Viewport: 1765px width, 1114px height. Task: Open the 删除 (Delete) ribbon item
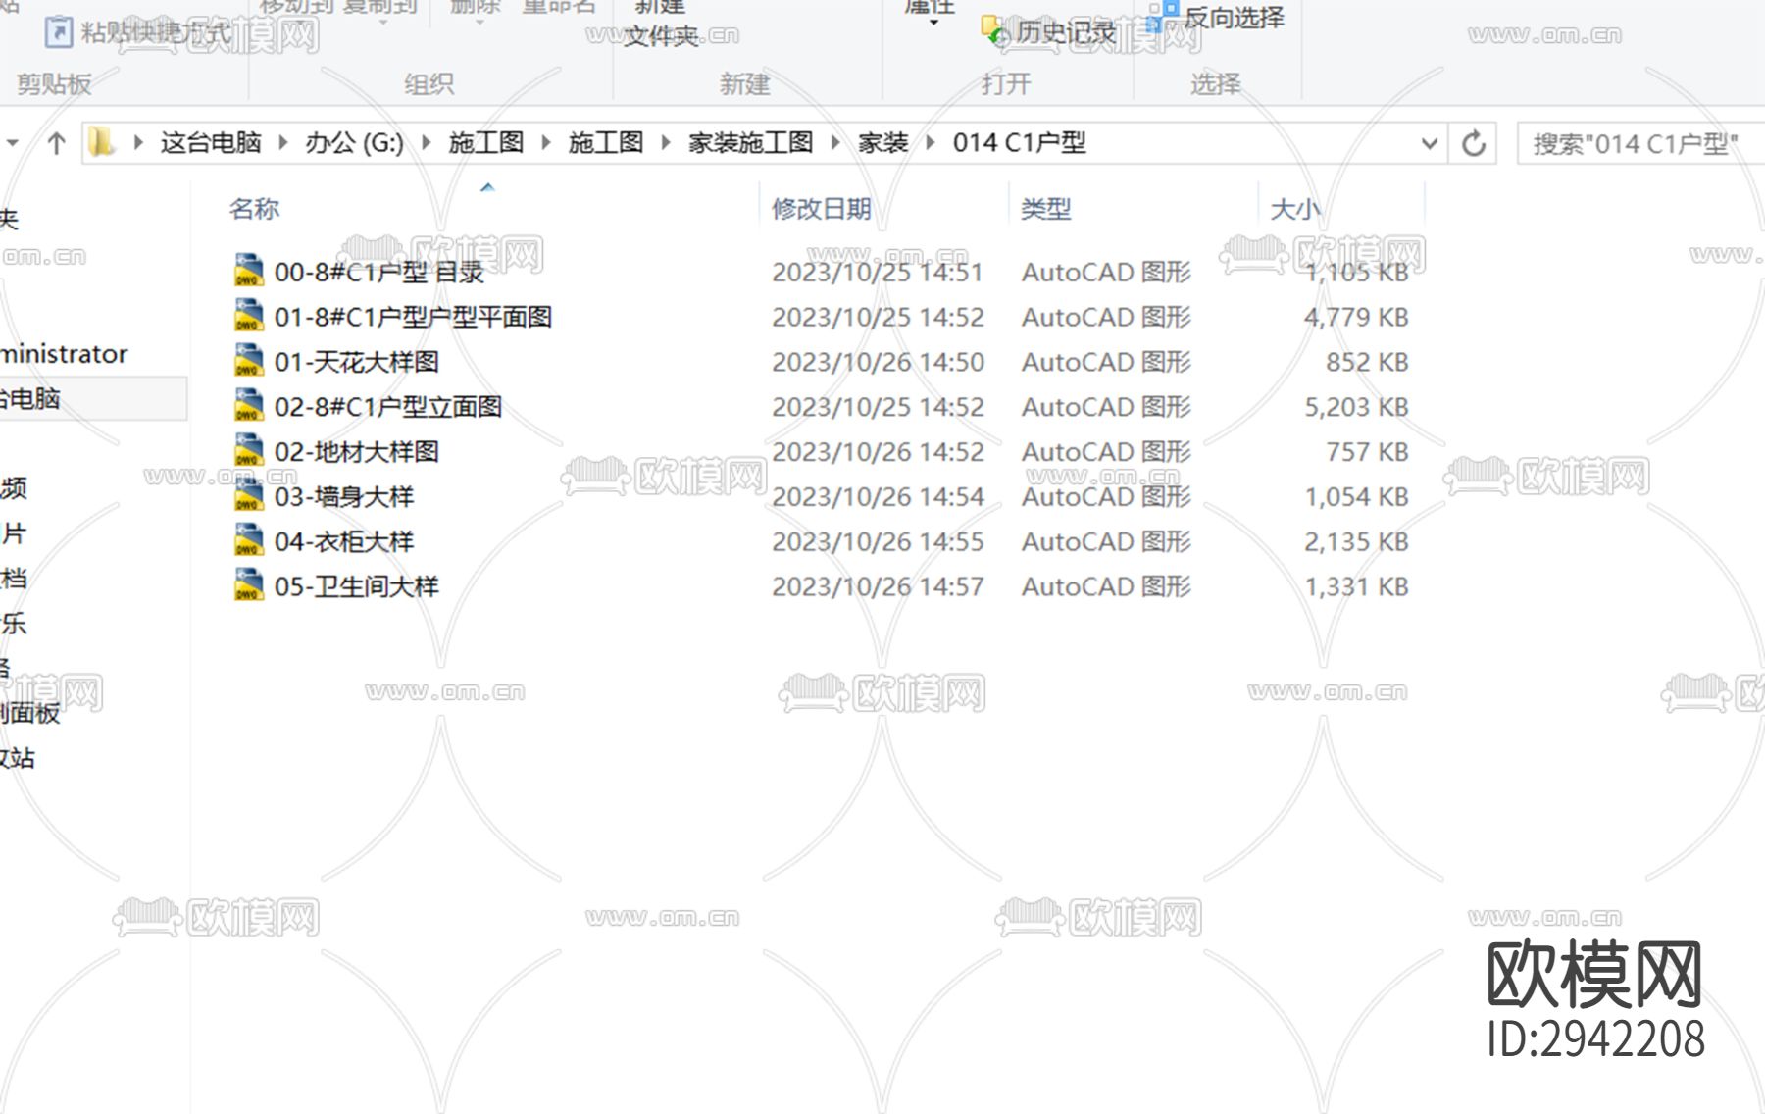click(475, 8)
